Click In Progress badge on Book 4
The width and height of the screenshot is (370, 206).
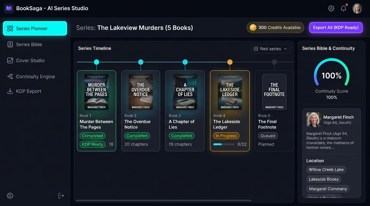(226, 136)
